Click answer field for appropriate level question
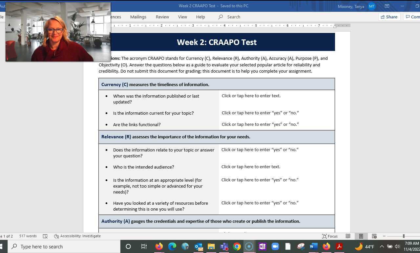 260,180
